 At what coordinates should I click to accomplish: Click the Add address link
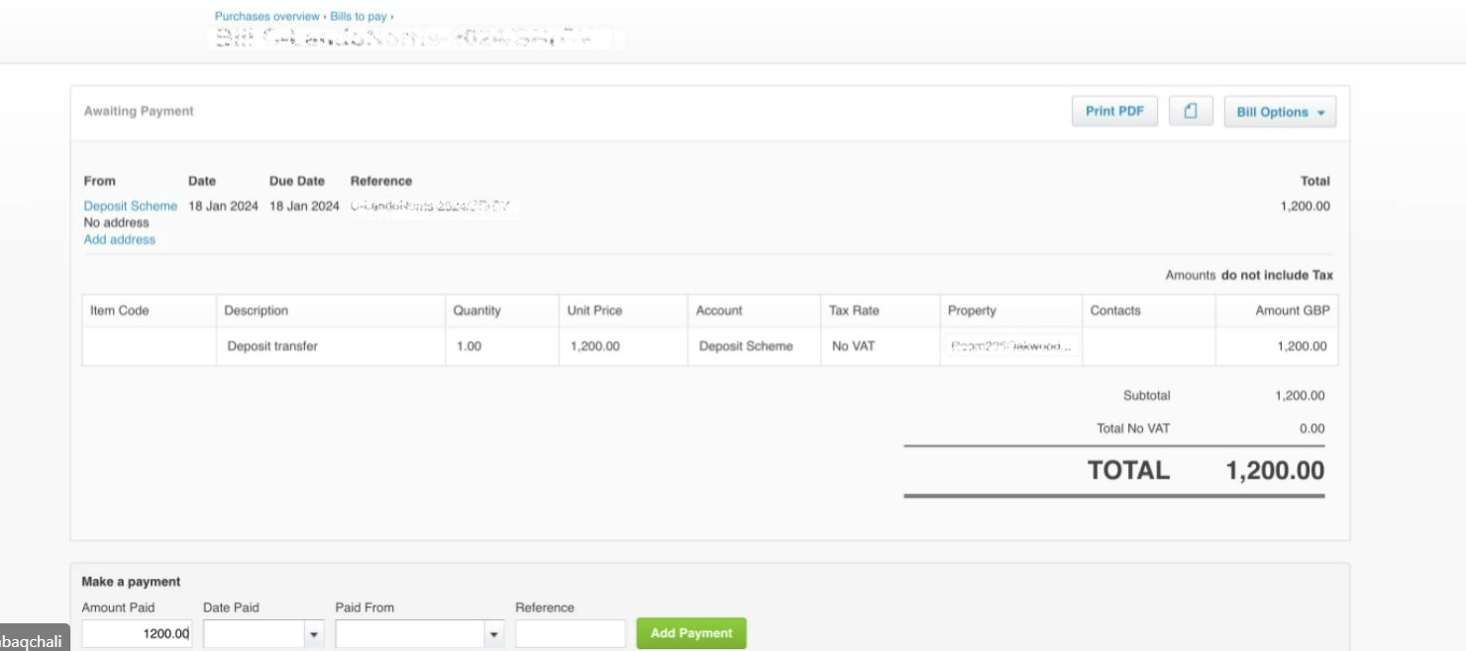click(x=119, y=238)
